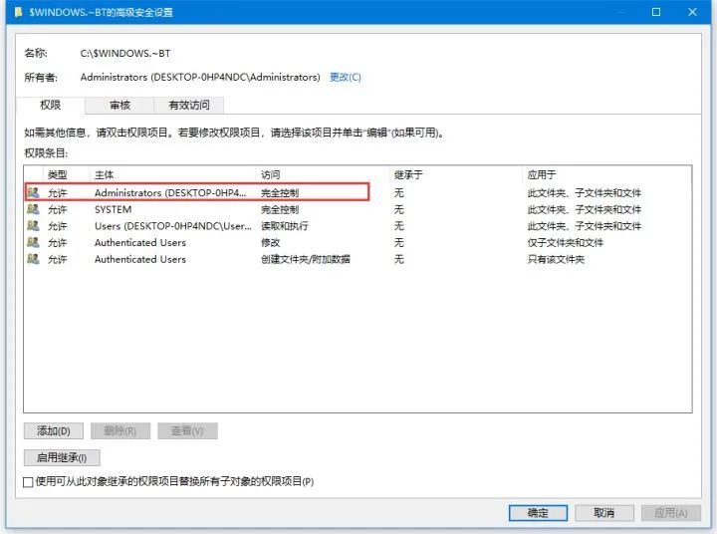Open the 有效访问 tab

[189, 106]
